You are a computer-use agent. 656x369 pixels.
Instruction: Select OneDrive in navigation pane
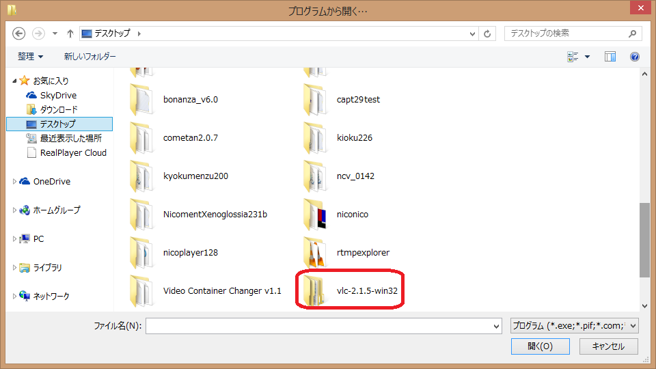(51, 181)
